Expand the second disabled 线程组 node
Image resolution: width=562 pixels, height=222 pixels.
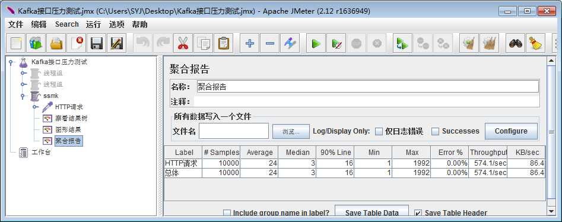(24, 84)
